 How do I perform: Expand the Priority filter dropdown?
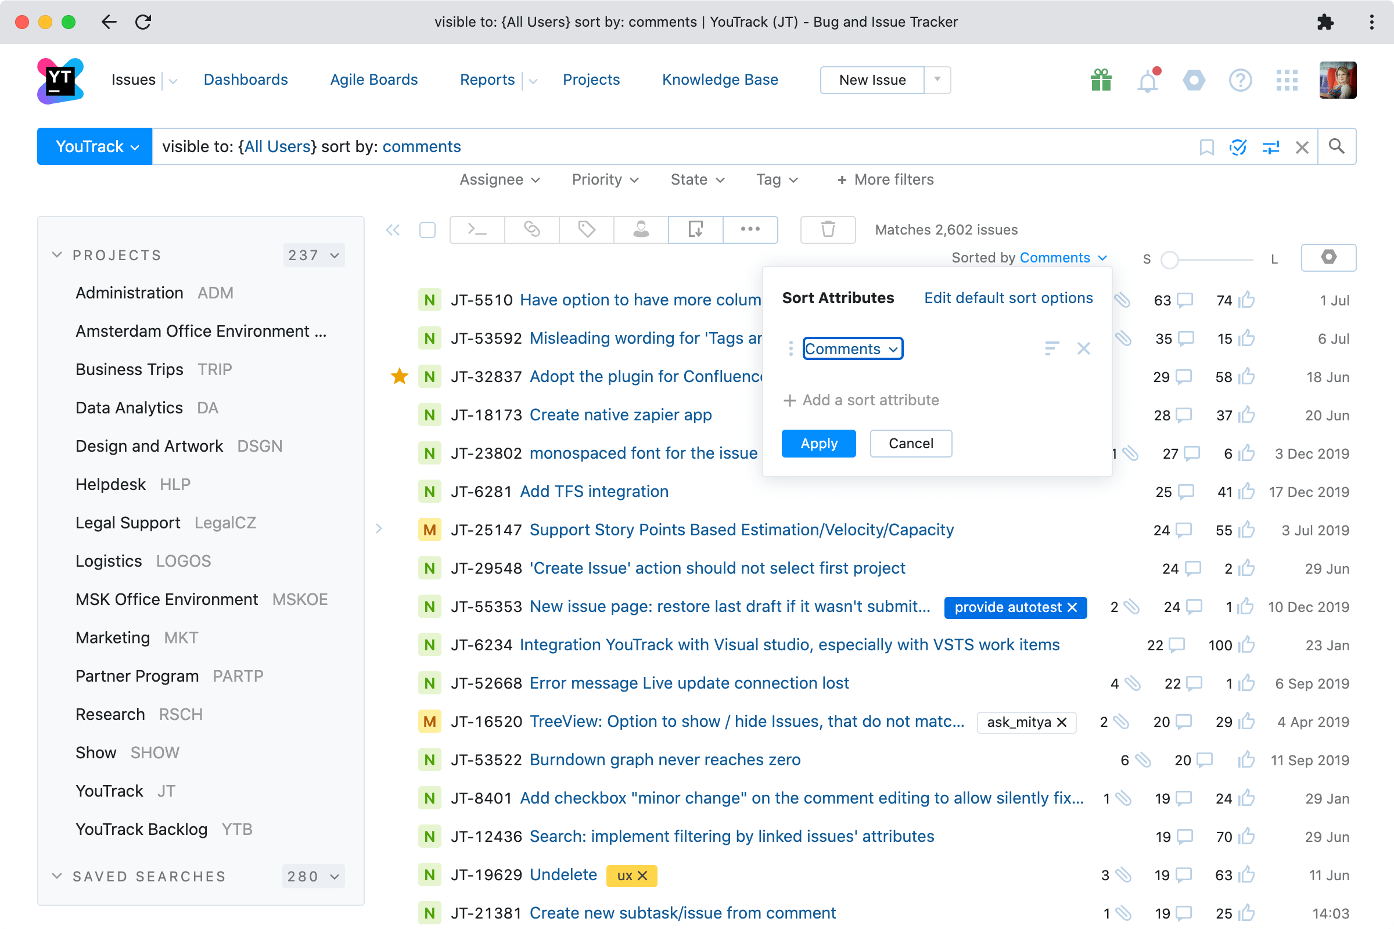[x=605, y=179]
